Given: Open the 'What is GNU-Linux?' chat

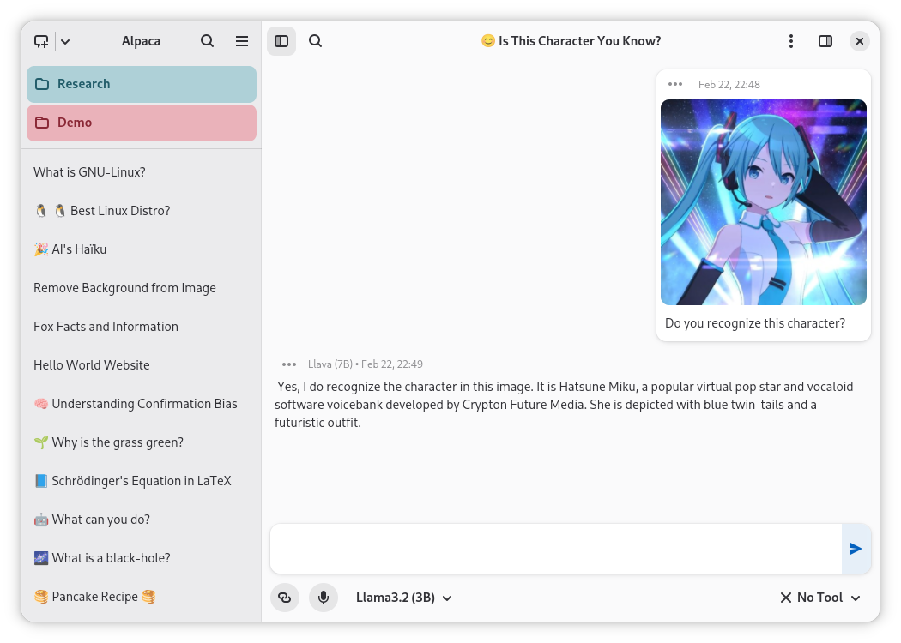Looking at the screenshot, I should [142, 172].
